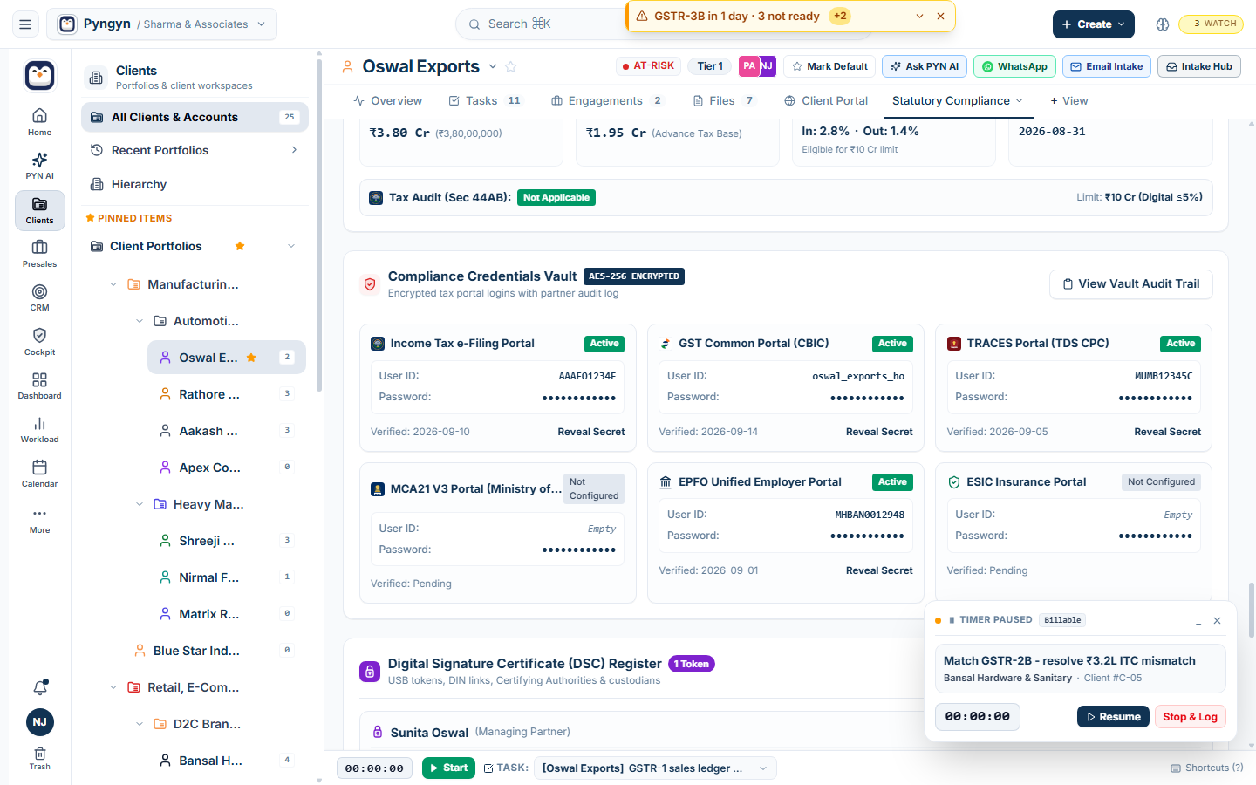The height and width of the screenshot is (785, 1256).
Task: Open Trash in left sidebar
Action: (39, 758)
